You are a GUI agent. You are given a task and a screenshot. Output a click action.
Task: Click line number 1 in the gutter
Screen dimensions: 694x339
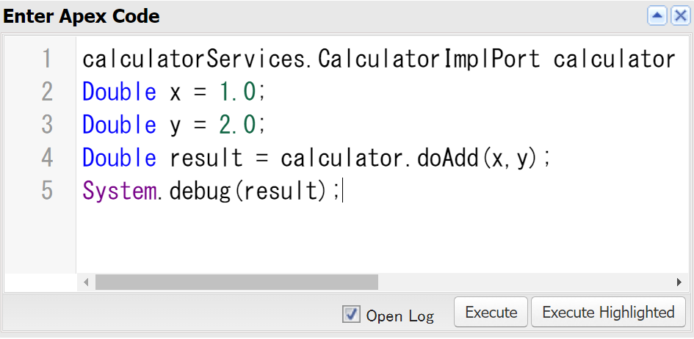click(47, 59)
